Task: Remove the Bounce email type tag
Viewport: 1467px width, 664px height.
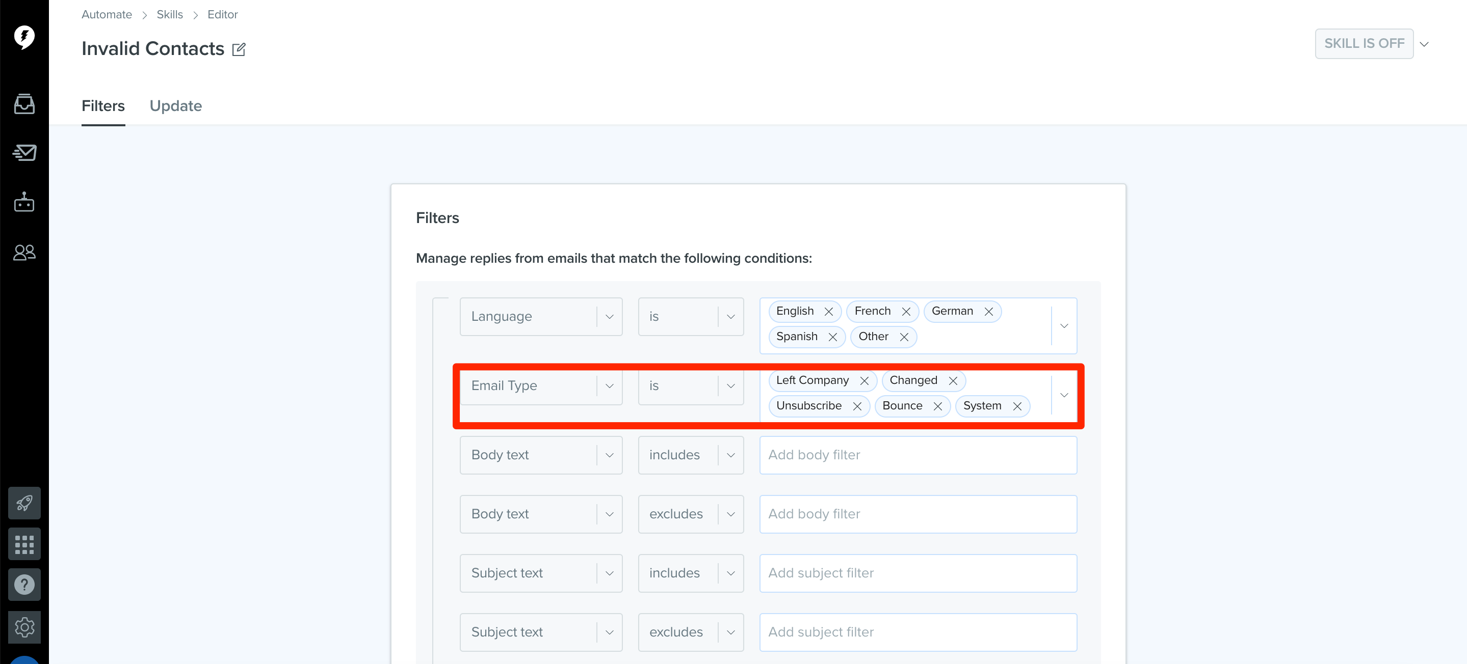Action: (938, 406)
